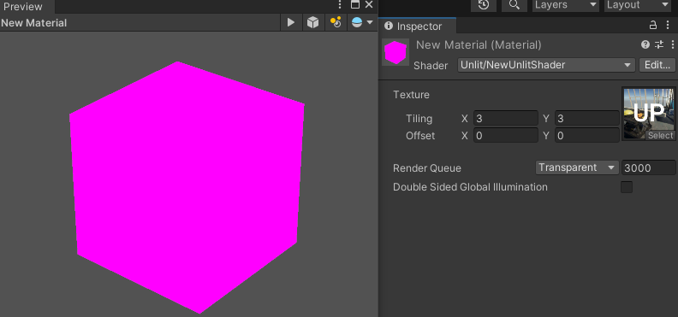Open the Layers dropdown
678x317 pixels.
click(x=566, y=5)
